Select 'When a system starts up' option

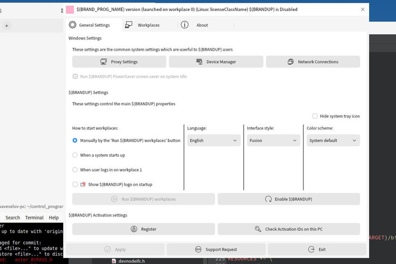pyautogui.click(x=75, y=155)
